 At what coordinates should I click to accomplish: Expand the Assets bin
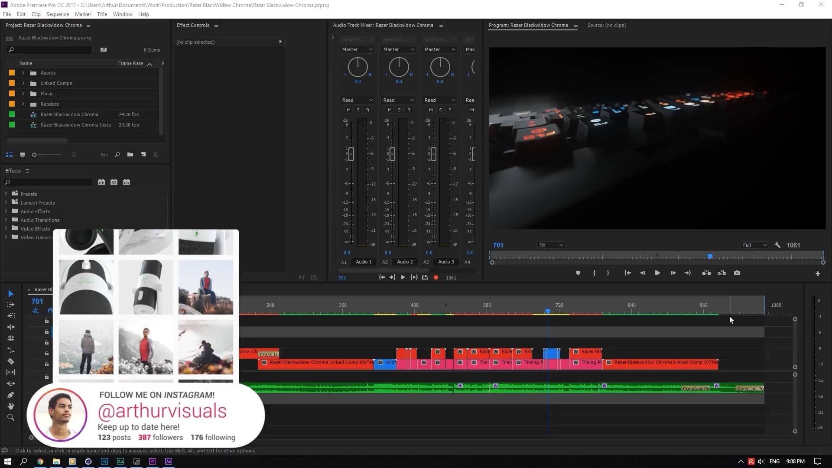[23, 73]
